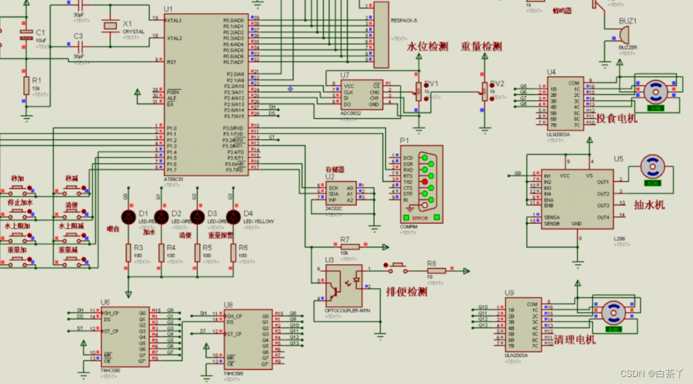Click the 重量检测 label
The width and height of the screenshot is (693, 384).
pos(481,47)
